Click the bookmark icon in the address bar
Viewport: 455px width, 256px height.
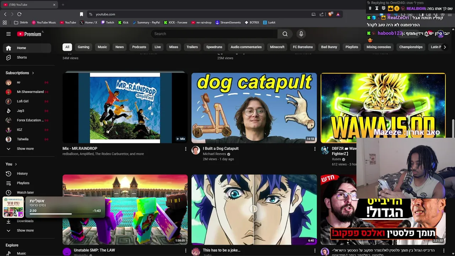click(x=81, y=14)
